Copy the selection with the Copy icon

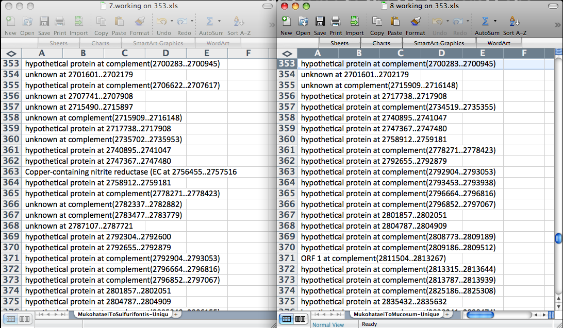[x=377, y=24]
